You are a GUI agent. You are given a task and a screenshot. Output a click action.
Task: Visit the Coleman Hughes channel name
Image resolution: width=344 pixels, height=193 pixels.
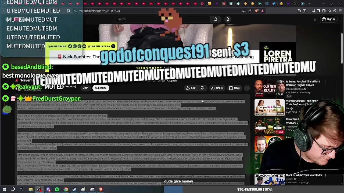coord(294,89)
